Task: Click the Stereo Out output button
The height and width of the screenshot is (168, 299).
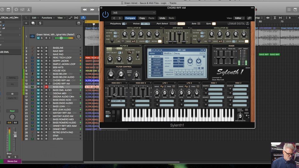Action: [12, 161]
